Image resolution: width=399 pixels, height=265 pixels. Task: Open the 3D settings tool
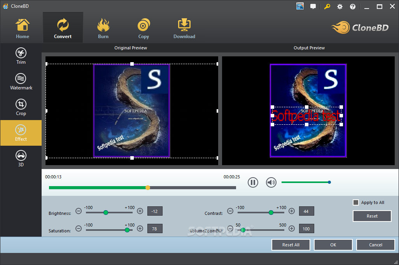(21, 159)
